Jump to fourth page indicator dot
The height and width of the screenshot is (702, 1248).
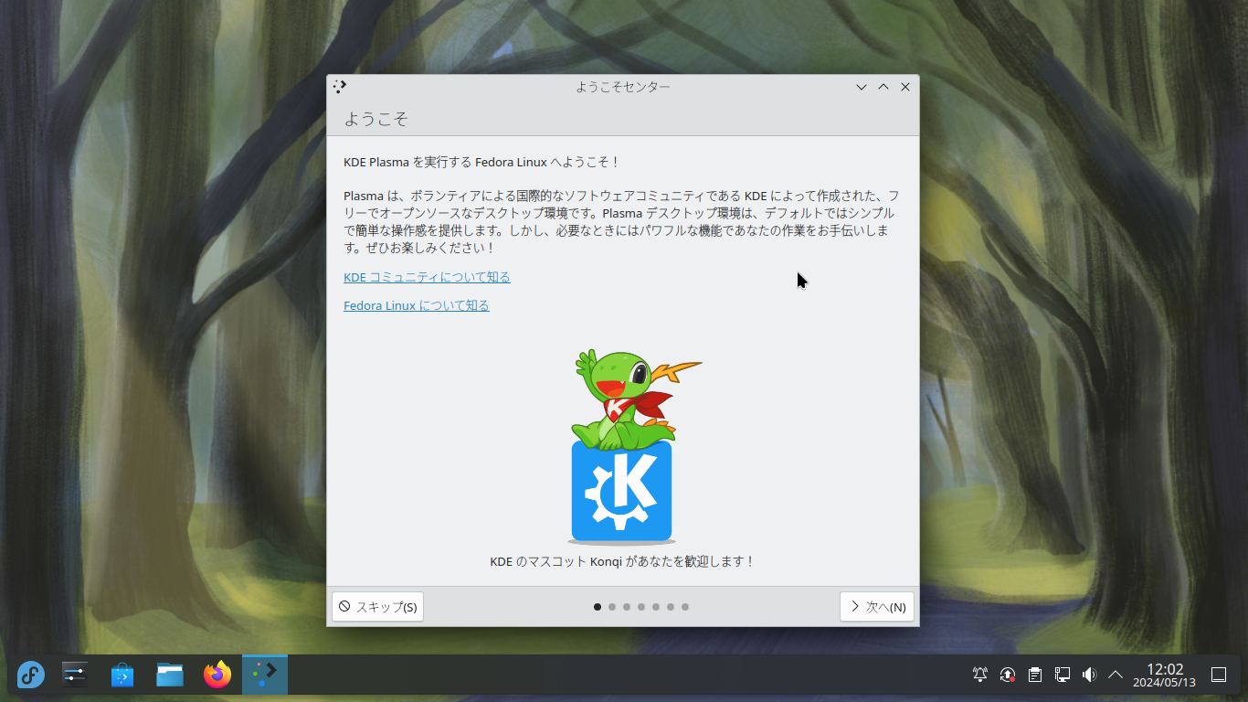click(641, 607)
